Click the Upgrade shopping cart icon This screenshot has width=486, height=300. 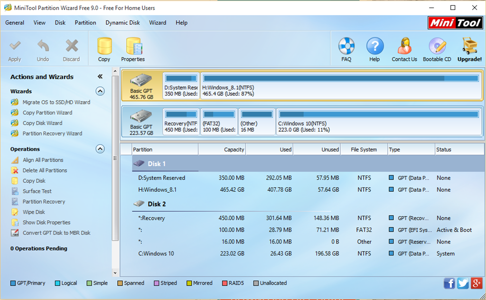pyautogui.click(x=470, y=46)
